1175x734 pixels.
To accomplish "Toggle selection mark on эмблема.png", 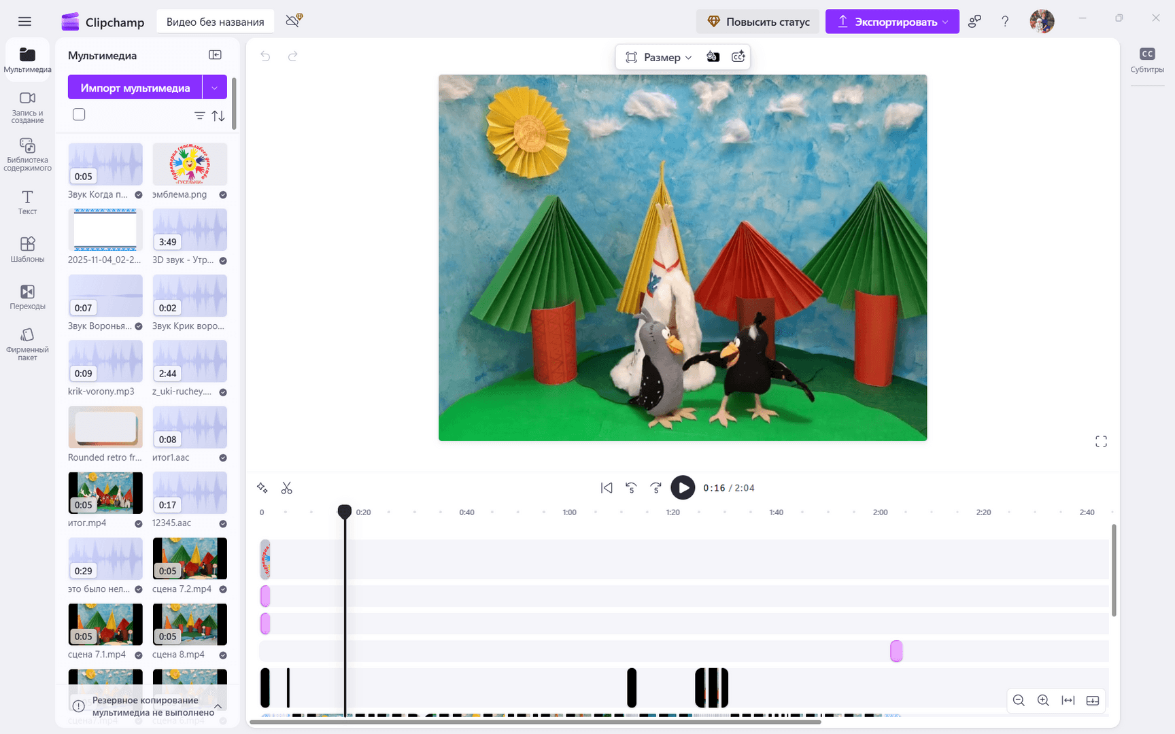I will (x=223, y=195).
